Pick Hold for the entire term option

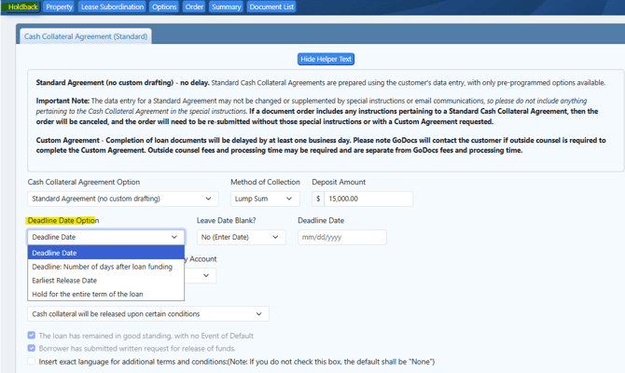87,294
